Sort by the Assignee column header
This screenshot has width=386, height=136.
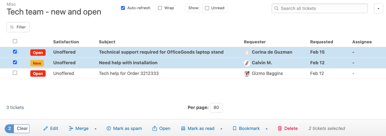pos(362,42)
